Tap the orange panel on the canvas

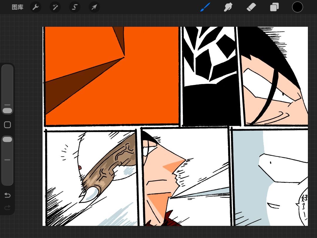point(112,76)
